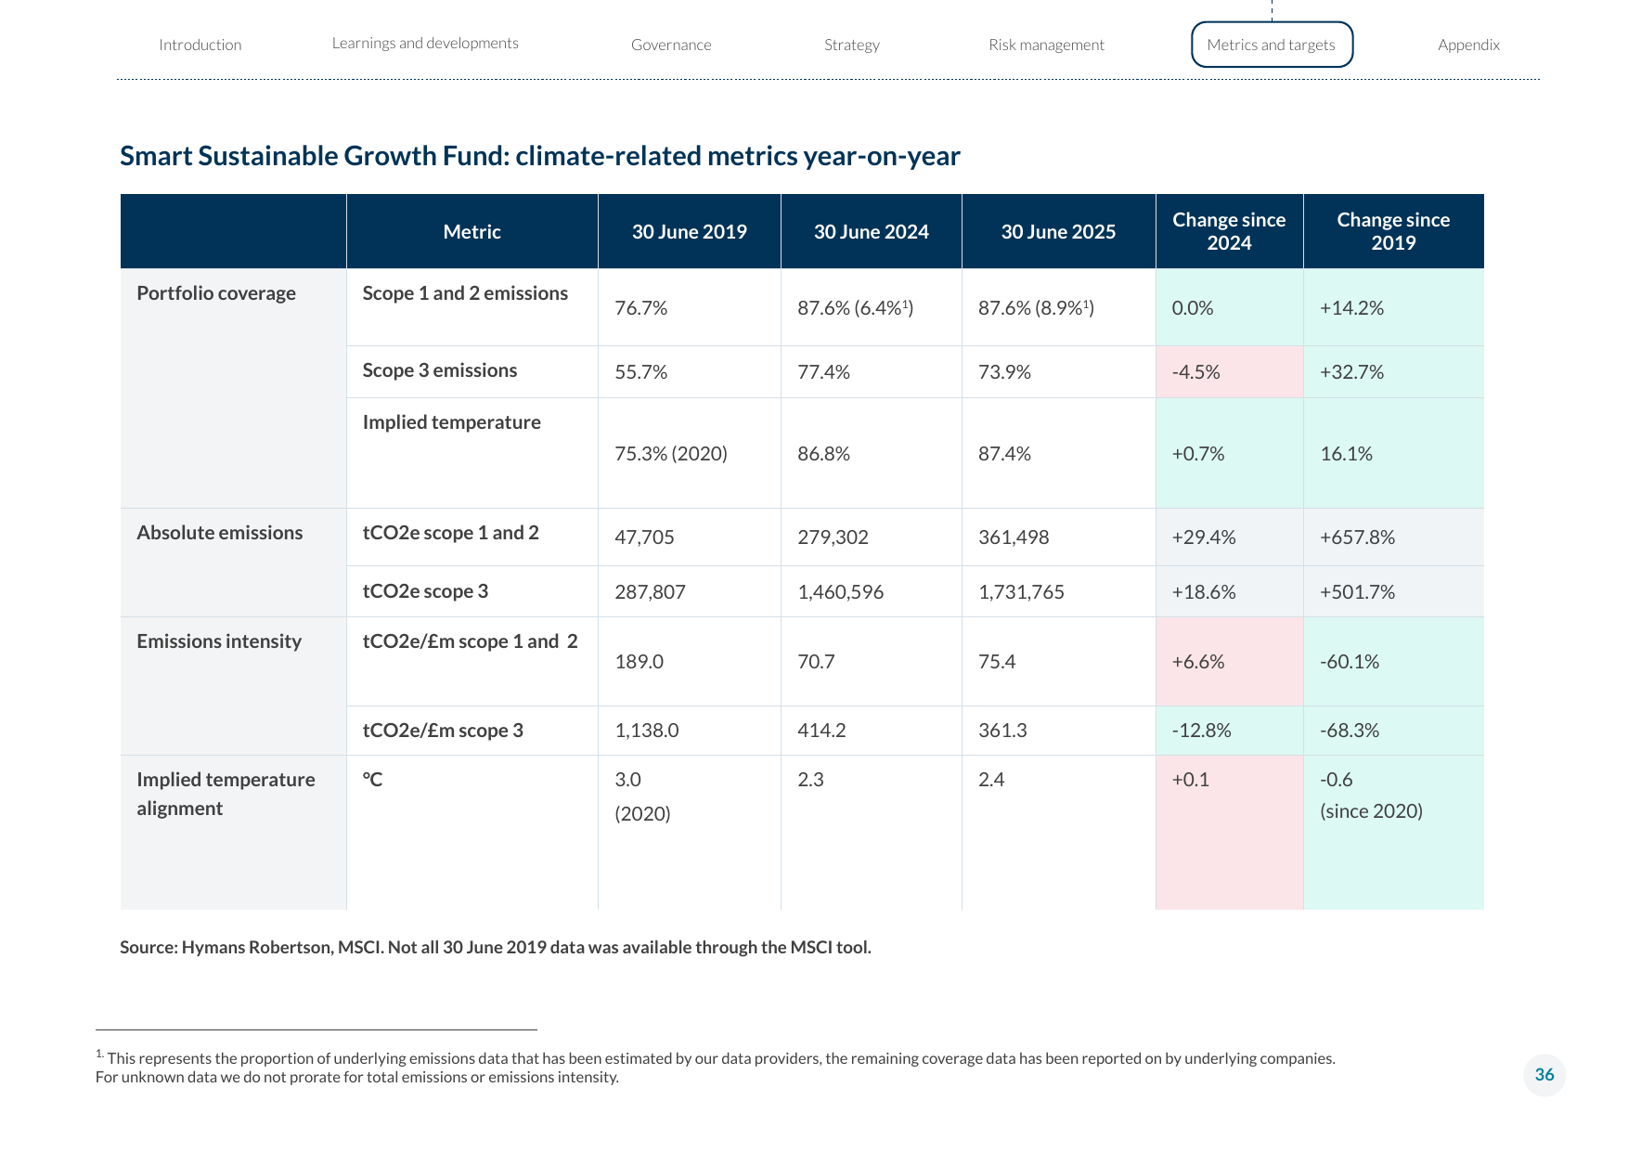
Task: Open the Appendix tab
Action: [x=1468, y=45]
